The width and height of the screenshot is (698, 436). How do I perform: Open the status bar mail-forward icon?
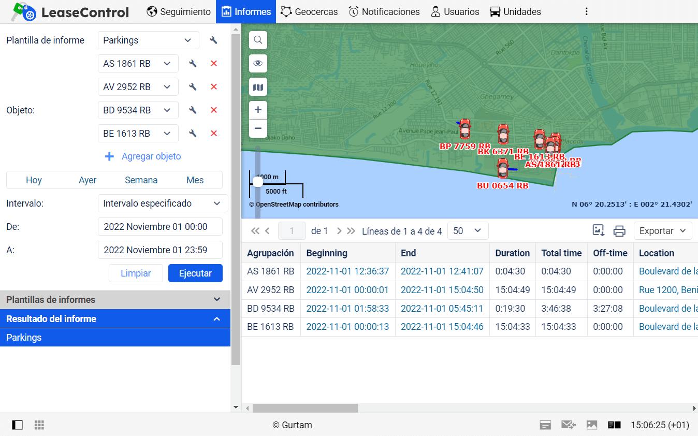point(569,425)
